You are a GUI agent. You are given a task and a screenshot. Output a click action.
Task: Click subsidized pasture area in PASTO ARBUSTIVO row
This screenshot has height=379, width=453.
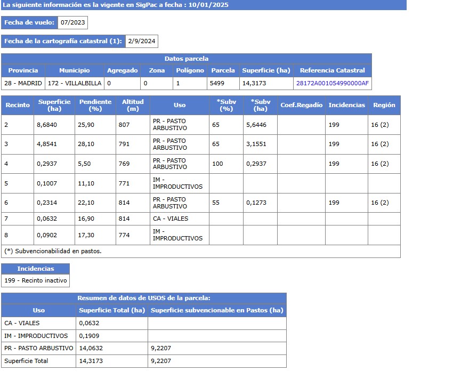tap(160, 348)
